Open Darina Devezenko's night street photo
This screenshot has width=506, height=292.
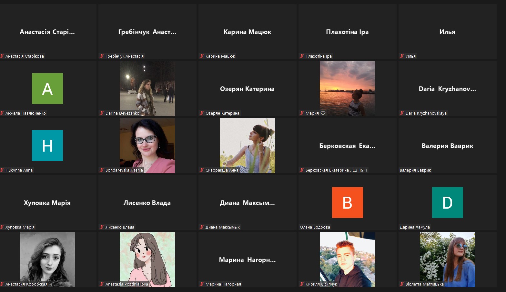click(x=147, y=89)
